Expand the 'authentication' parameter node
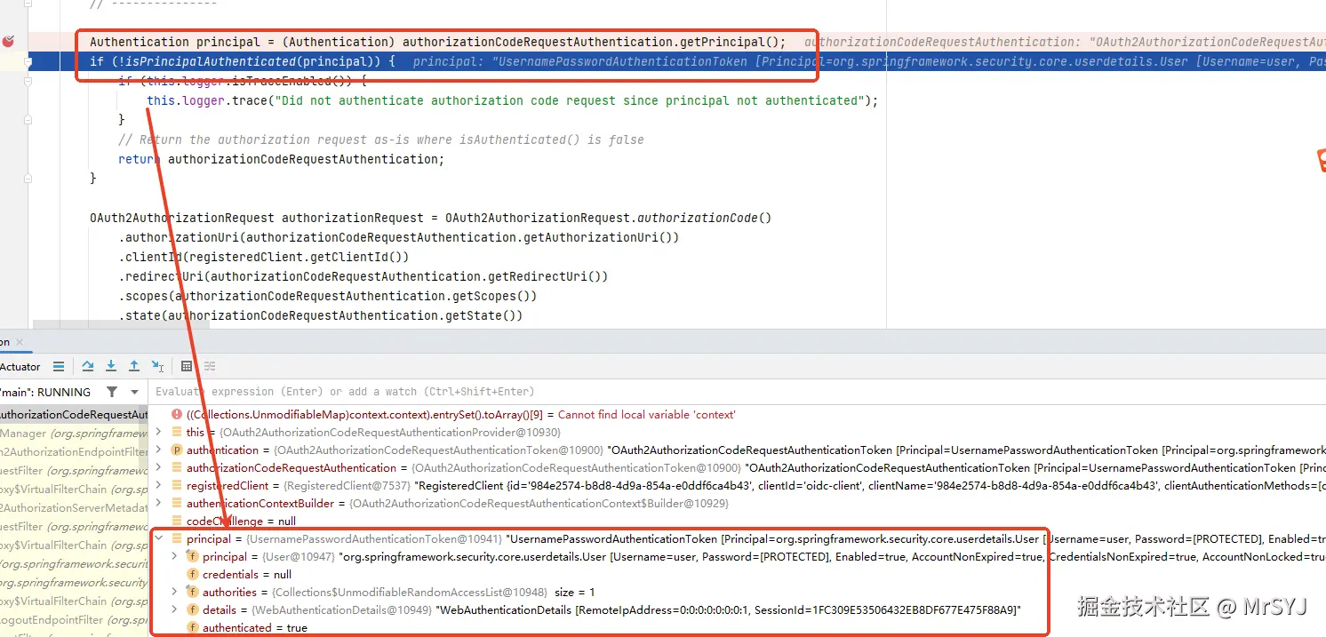 pos(159,450)
